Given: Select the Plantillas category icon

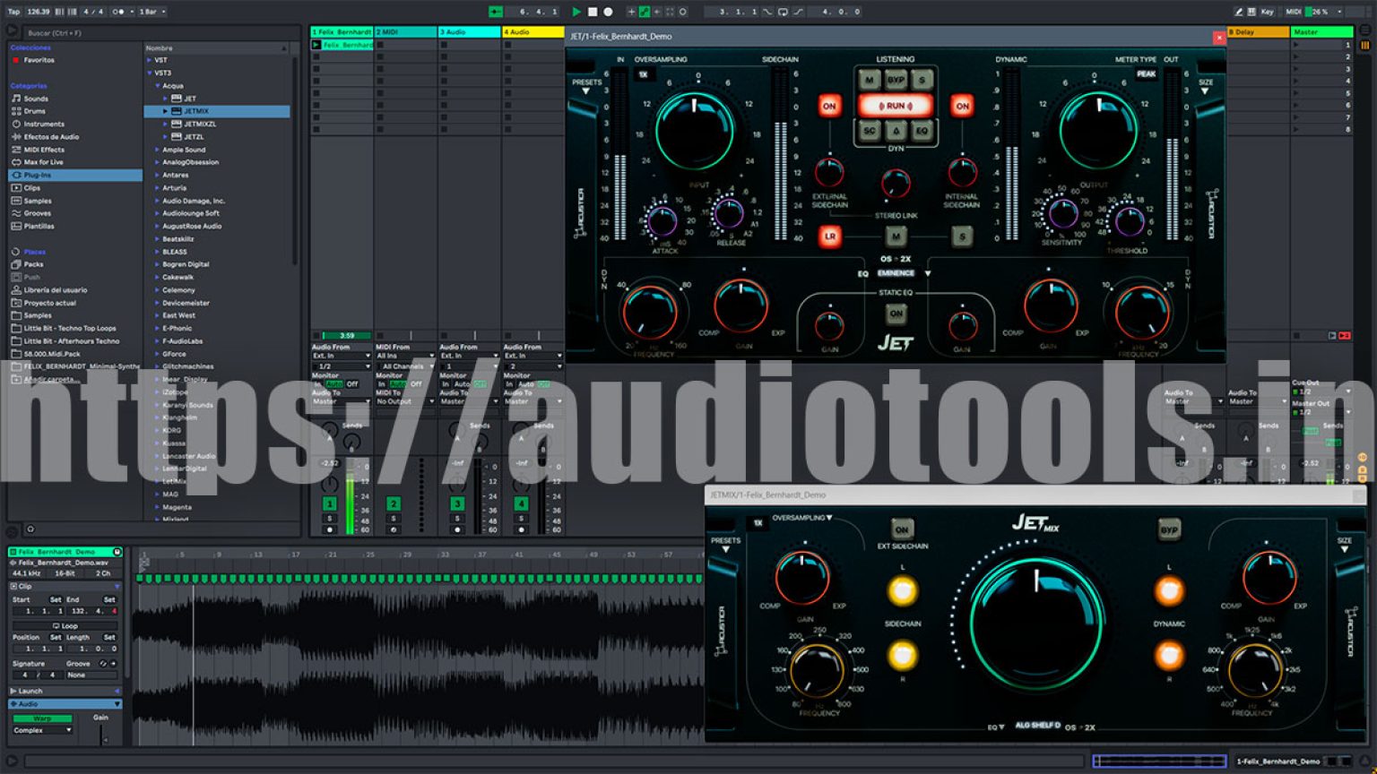Looking at the screenshot, I should [x=16, y=226].
